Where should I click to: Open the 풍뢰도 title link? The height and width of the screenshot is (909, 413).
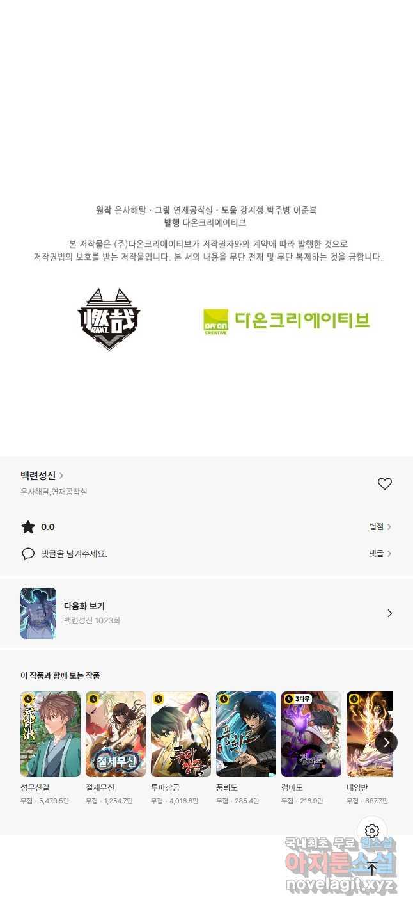click(227, 788)
